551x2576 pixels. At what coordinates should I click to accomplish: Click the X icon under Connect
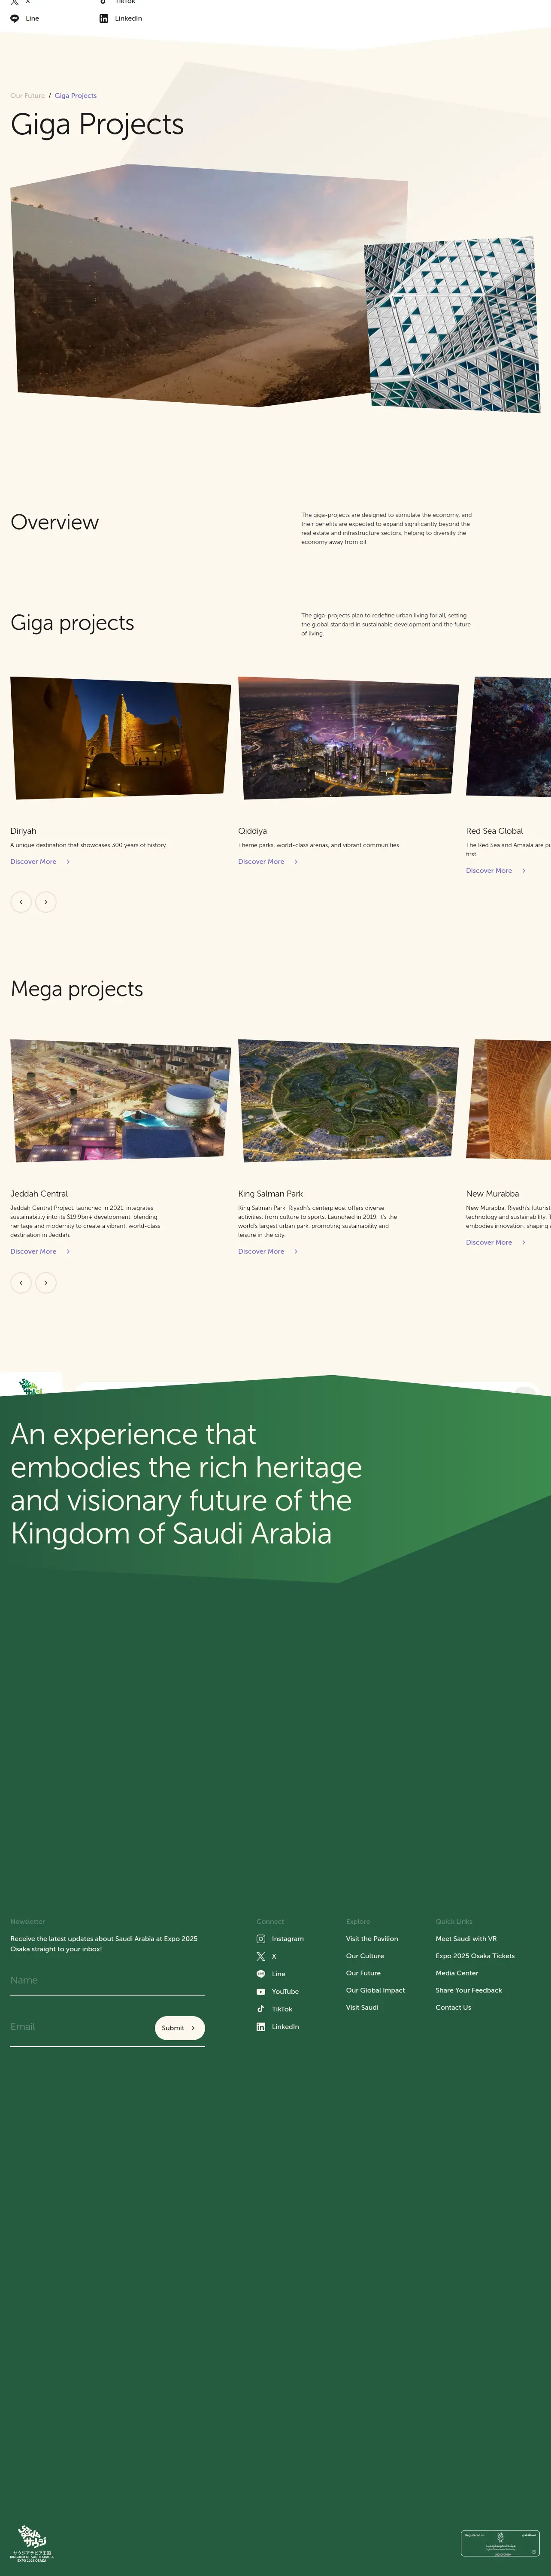click(261, 1956)
